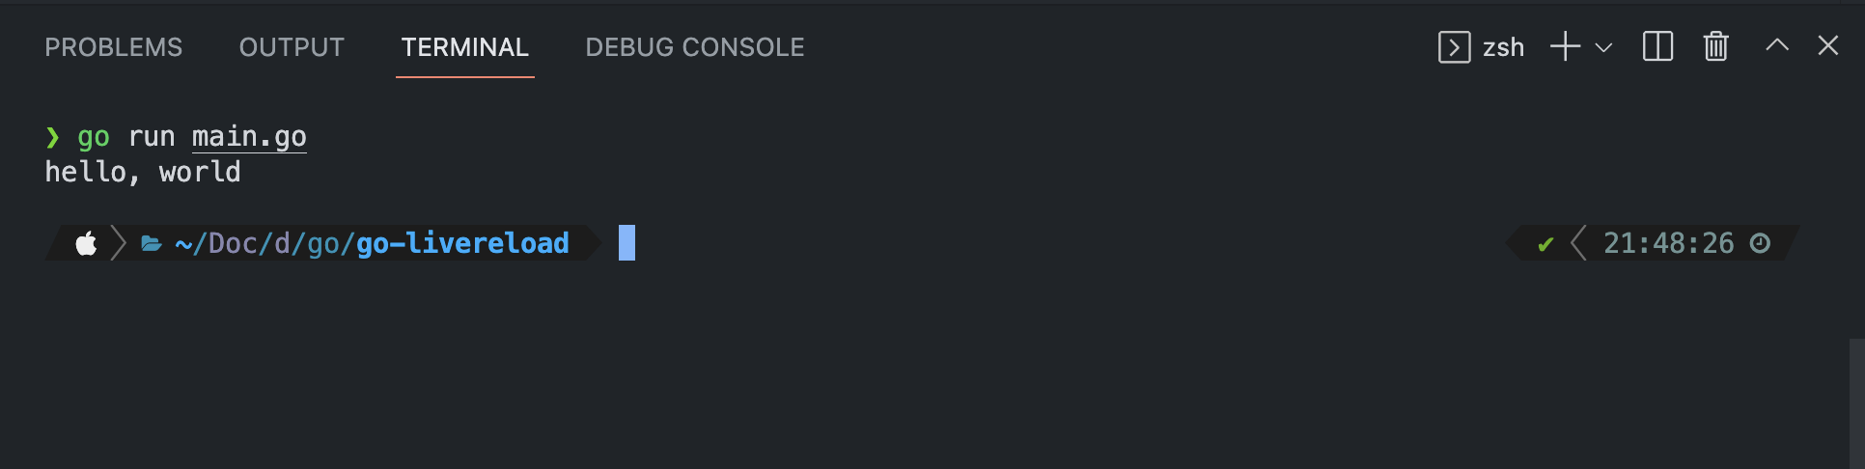Click the go-livereload directory name
This screenshot has height=469, width=1865.
[462, 243]
